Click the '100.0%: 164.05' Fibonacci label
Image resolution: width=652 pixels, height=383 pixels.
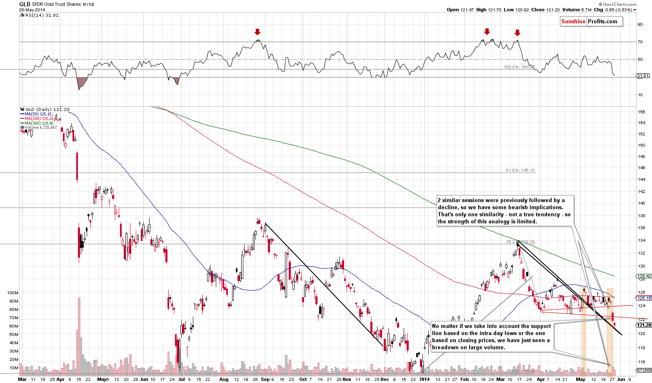[519, 67]
